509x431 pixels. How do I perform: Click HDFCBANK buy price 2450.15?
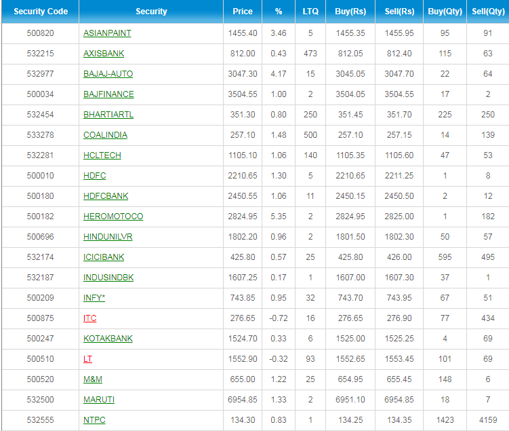point(350,196)
